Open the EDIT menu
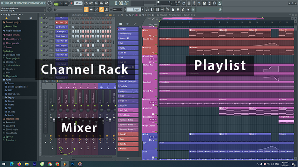 7,3
